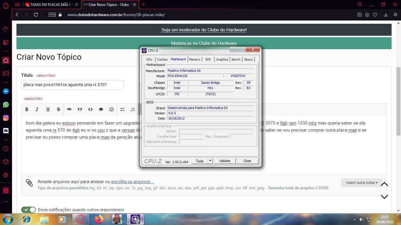The height and width of the screenshot is (225, 401).
Task: Click Tools button in CPU-Z
Action: tap(200, 161)
